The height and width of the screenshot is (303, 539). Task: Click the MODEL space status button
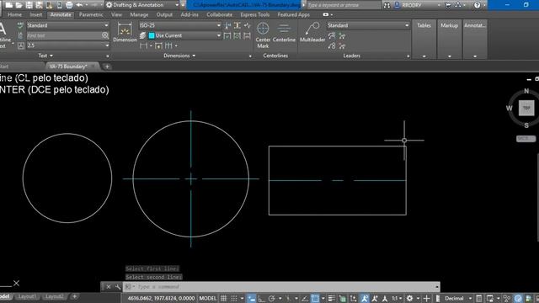point(208,298)
